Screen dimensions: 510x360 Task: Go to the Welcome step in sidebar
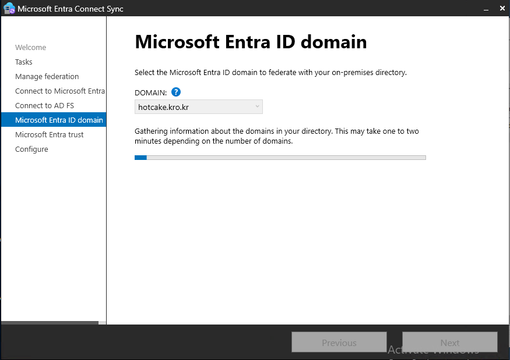30,47
